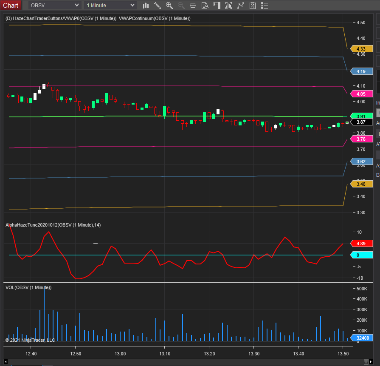The width and height of the screenshot is (380, 366).
Task: Click the blue 32400 volume marker
Action: [x=361, y=338]
